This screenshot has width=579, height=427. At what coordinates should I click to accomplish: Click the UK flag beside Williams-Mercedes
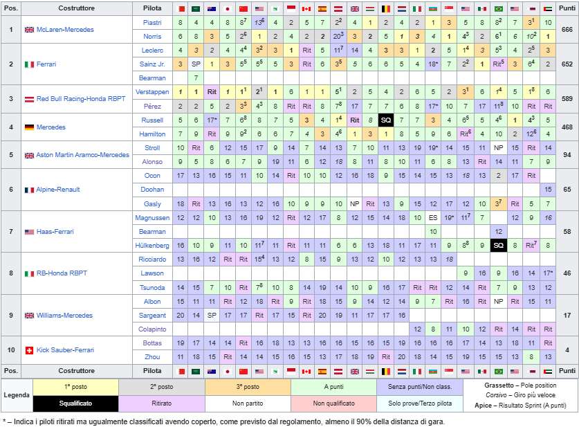coord(29,316)
